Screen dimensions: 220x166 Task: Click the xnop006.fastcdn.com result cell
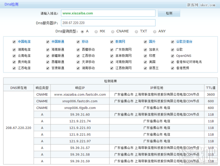pos(80,101)
